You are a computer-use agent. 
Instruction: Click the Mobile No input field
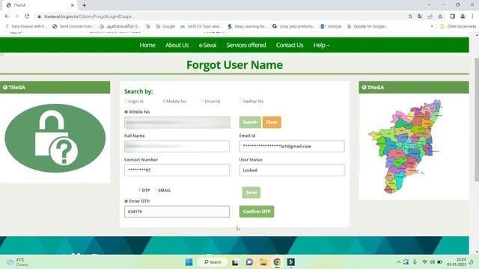(x=177, y=123)
